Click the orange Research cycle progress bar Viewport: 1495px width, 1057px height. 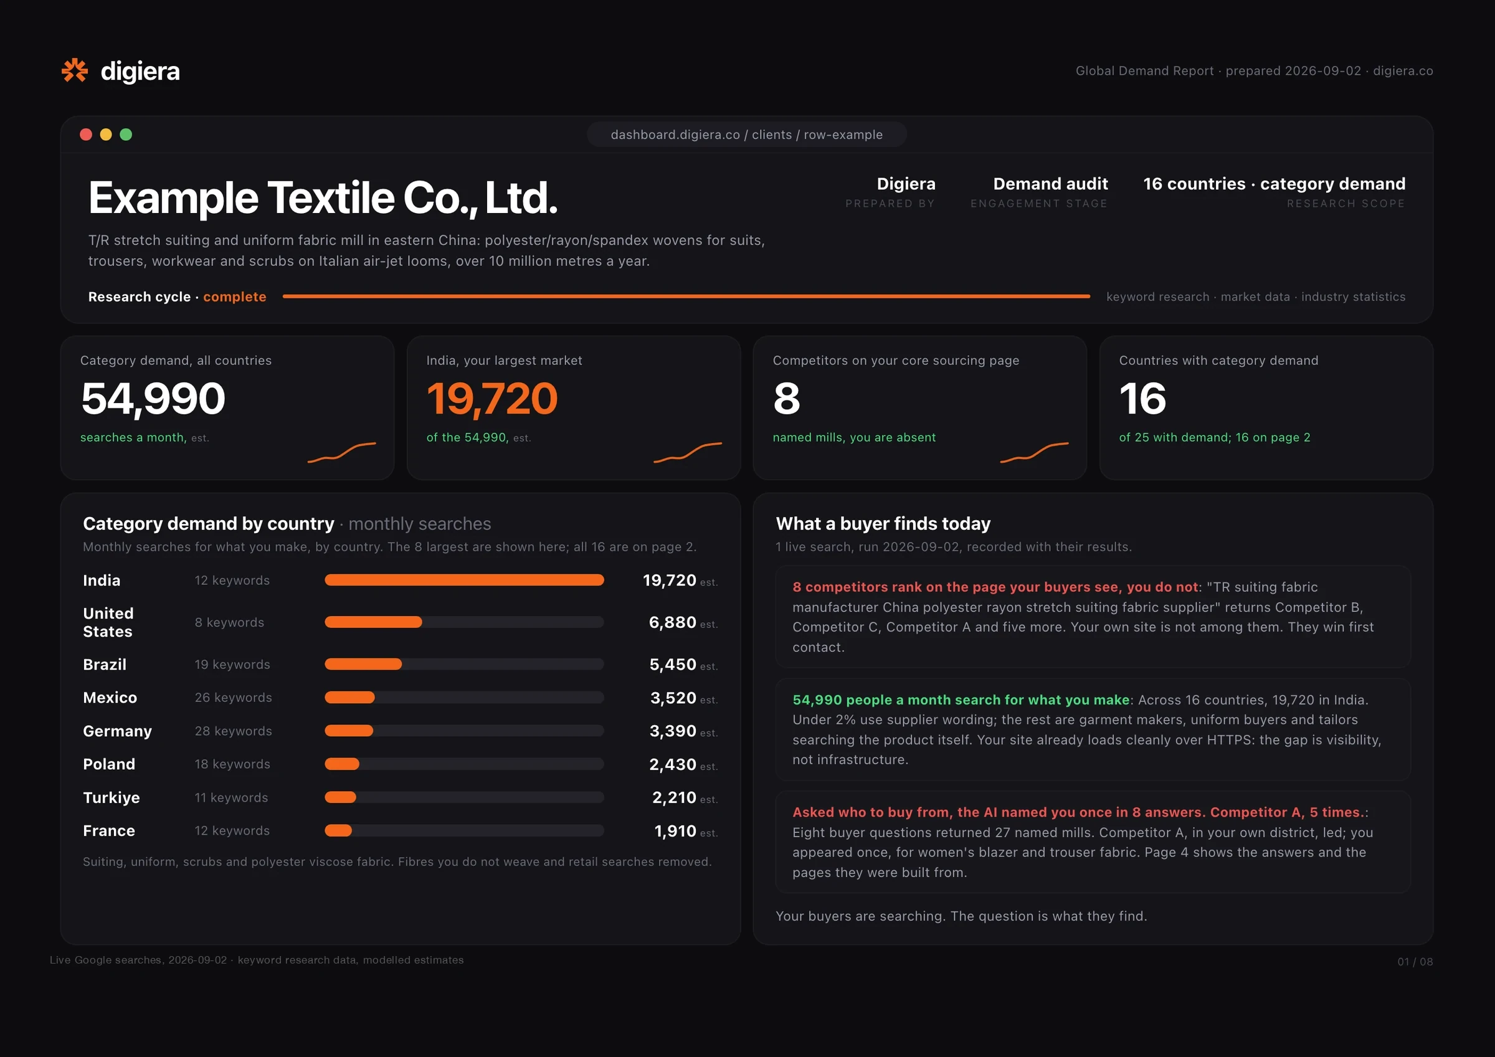tap(686, 296)
